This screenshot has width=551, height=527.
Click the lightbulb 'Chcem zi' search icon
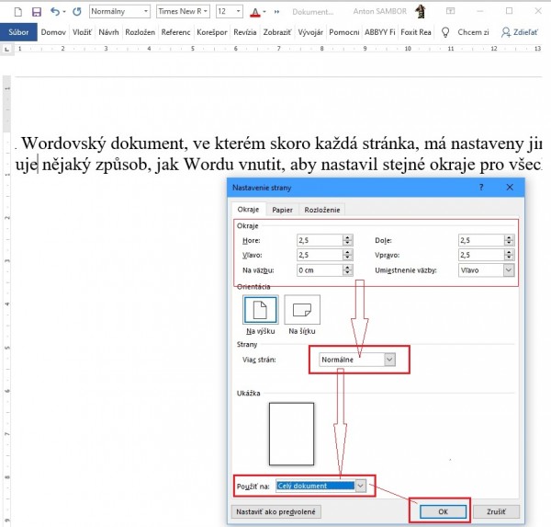click(x=445, y=32)
